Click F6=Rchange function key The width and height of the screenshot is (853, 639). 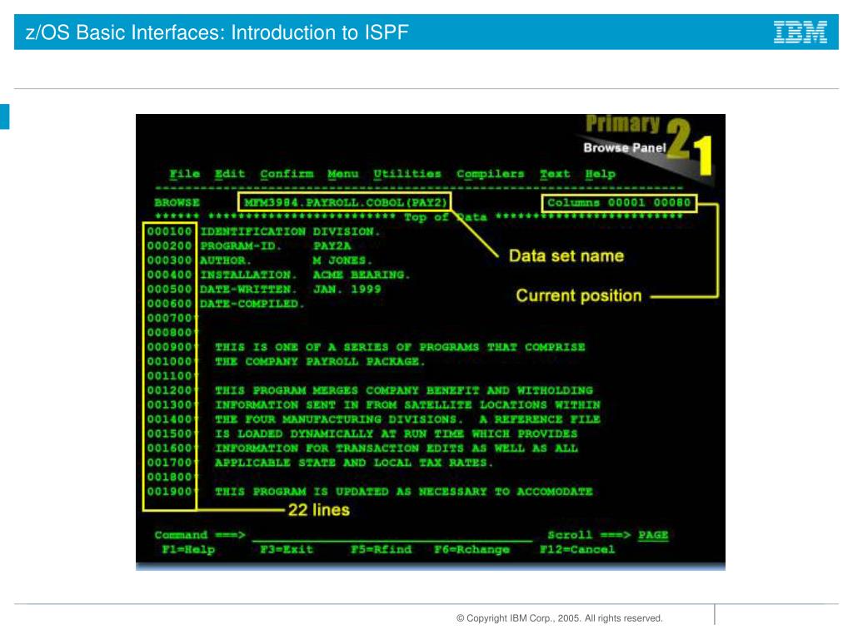(471, 549)
